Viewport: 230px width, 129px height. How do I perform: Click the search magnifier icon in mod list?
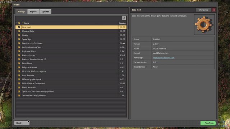[124, 18]
